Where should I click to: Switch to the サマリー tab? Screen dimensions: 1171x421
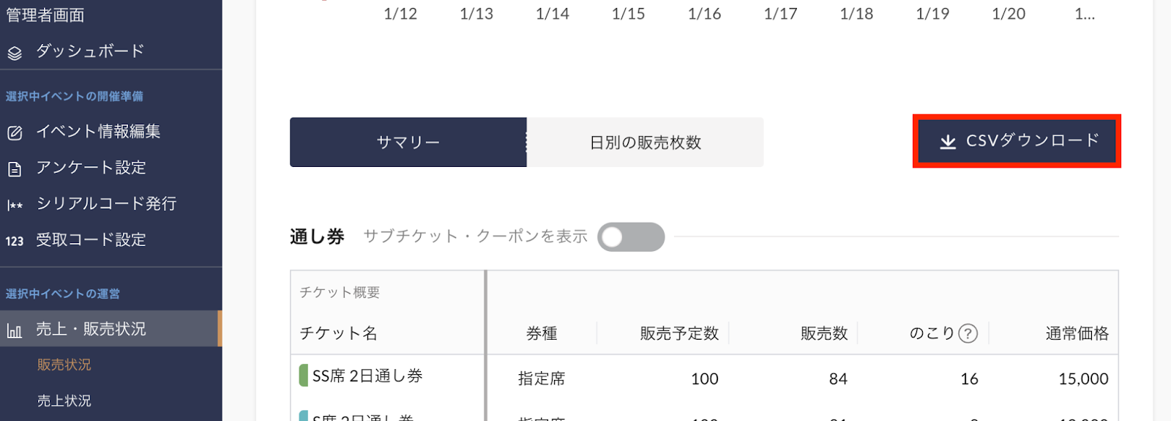(x=408, y=142)
